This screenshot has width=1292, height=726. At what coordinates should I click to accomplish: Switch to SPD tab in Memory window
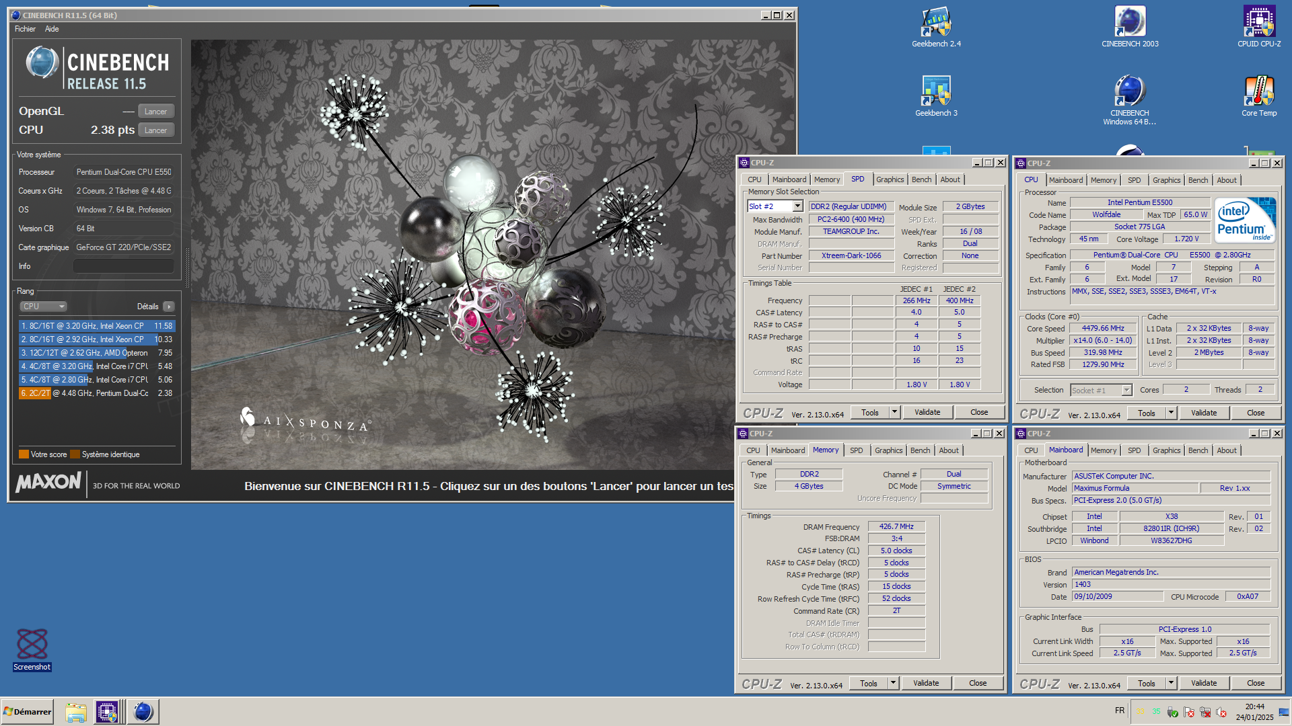(x=856, y=450)
